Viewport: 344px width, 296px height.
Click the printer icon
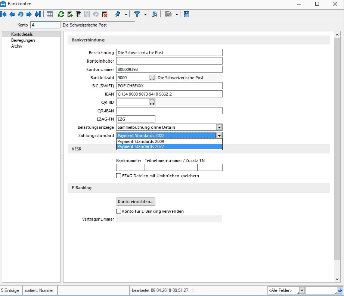click(168, 14)
